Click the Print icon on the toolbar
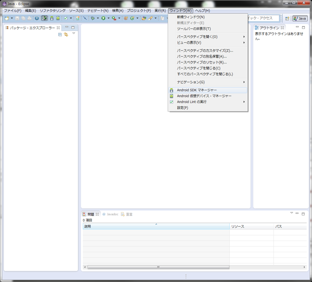The height and width of the screenshot is (282, 312). [29, 19]
